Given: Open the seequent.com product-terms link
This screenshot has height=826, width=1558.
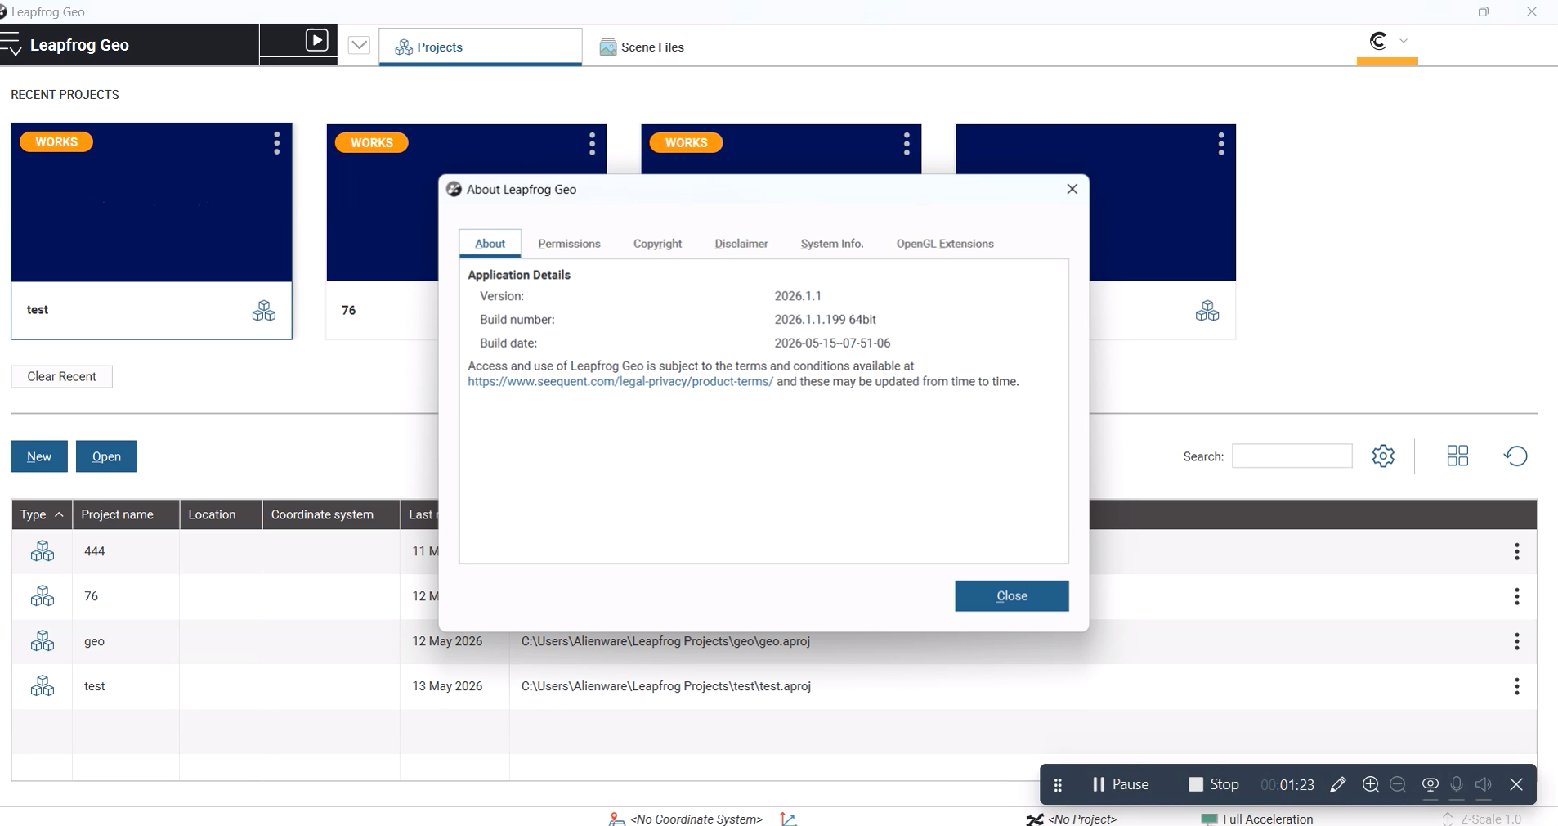Looking at the screenshot, I should coord(620,382).
